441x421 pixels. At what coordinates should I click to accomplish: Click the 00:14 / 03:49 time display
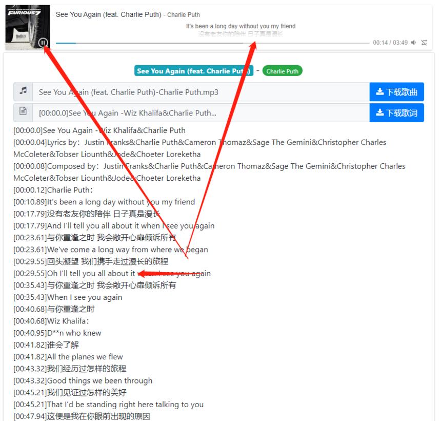[390, 43]
